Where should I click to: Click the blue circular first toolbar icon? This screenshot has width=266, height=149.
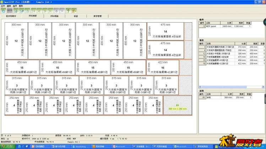(x=4, y=11)
